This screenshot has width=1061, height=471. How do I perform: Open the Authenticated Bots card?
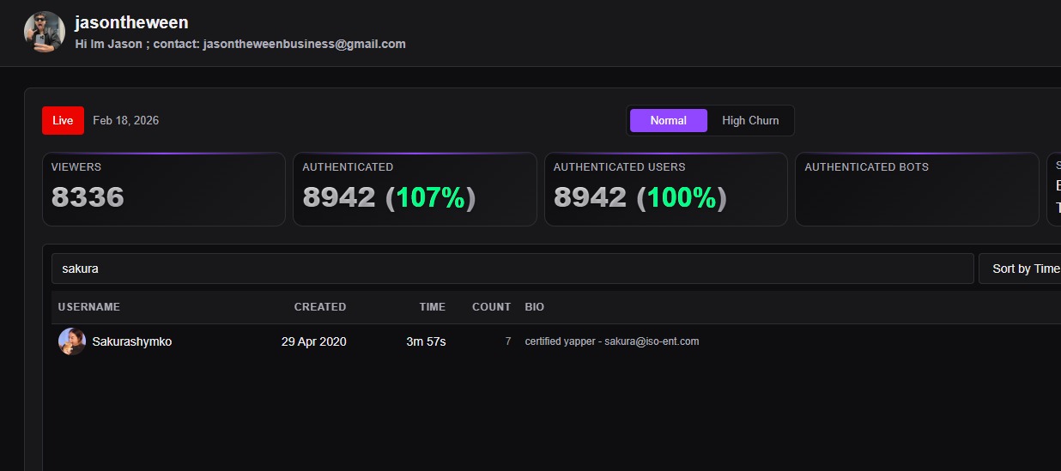917,190
